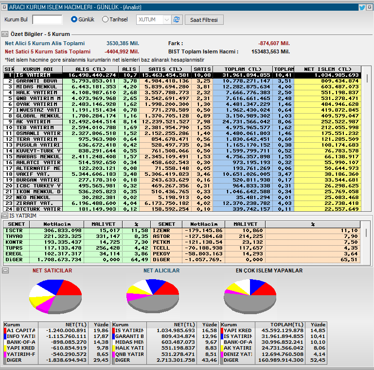The image size is (374, 370).
Task: Select the IS YATIRIM row
Action: [x=182, y=75]
